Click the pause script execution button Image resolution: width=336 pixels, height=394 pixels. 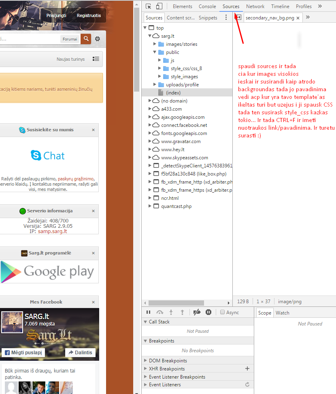point(148,313)
